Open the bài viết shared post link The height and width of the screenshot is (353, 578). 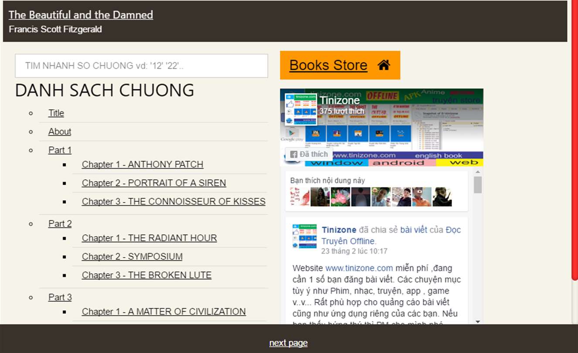pos(414,230)
